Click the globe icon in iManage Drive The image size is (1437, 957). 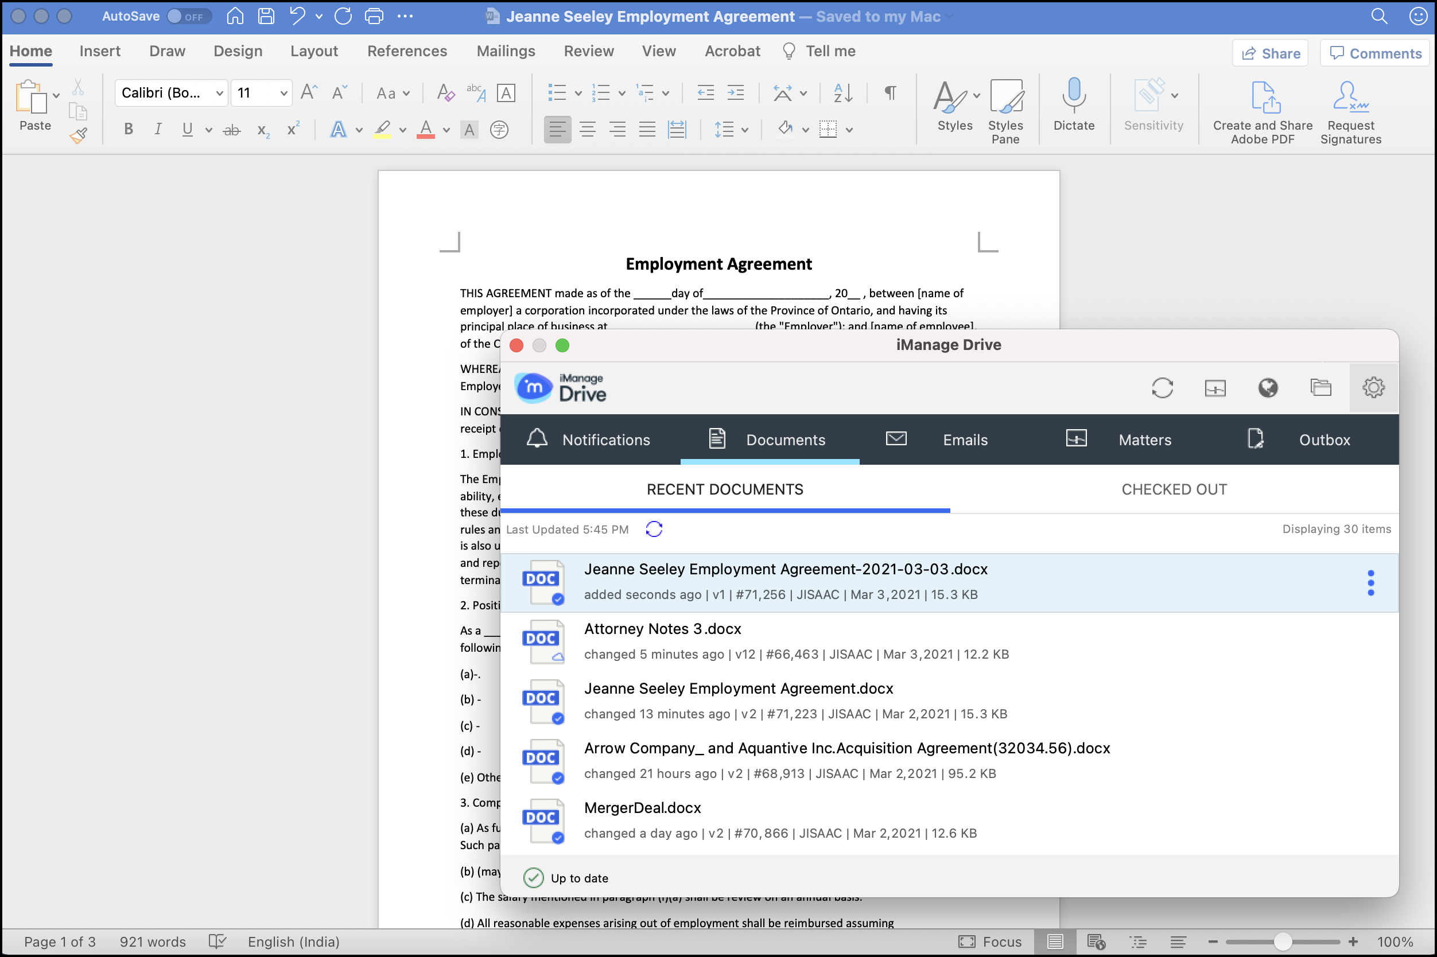(1267, 387)
